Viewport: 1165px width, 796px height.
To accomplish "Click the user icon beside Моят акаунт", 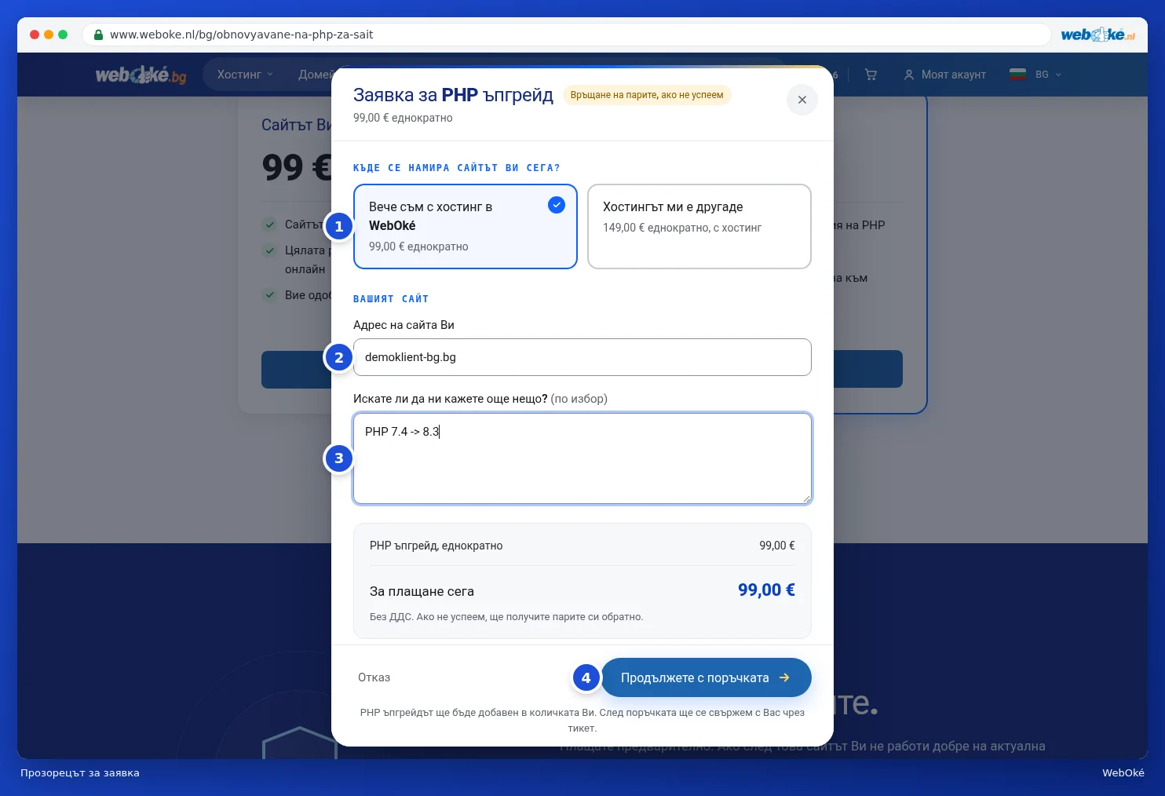I will 909,75.
